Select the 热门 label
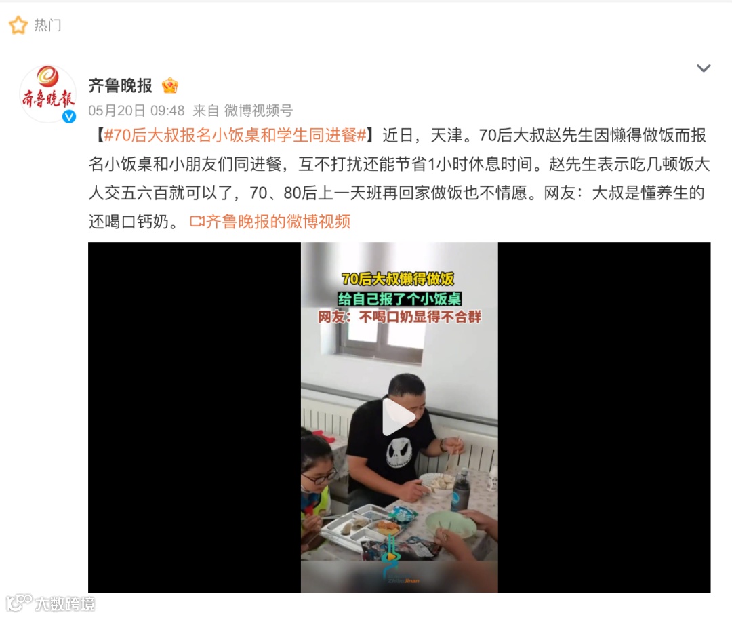Image resolution: width=732 pixels, height=617 pixels. [47, 25]
